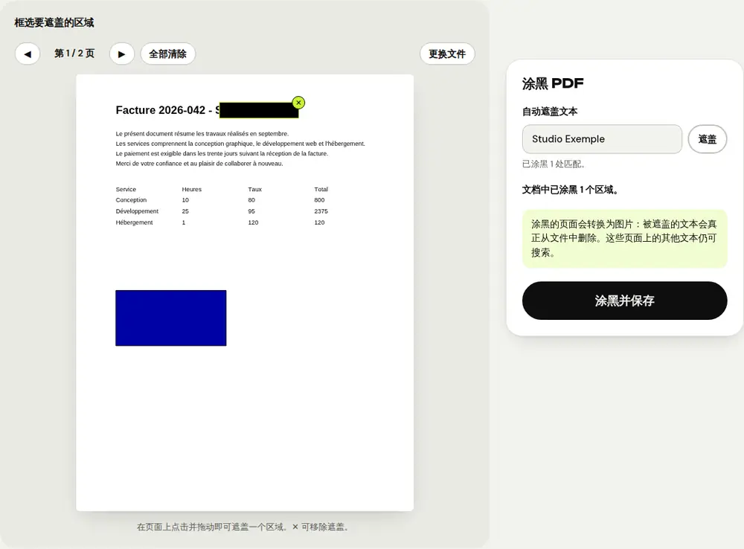Click the blue rectangle on the page
The height and width of the screenshot is (549, 744).
171,318
